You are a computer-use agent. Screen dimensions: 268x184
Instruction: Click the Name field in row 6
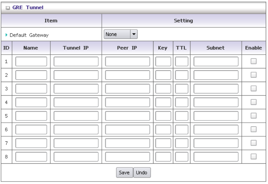click(x=31, y=130)
